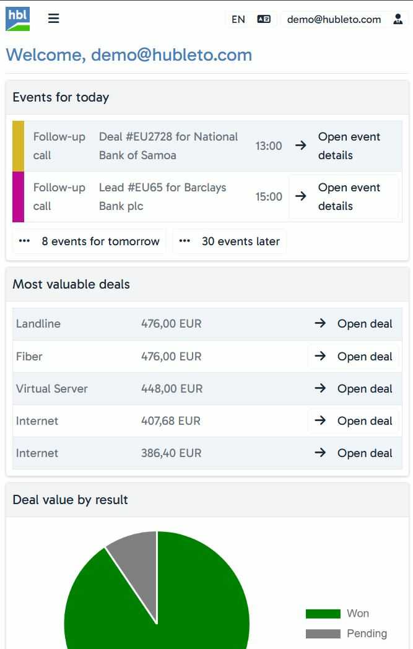
Task: Open the hamburger navigation menu
Action: pyautogui.click(x=54, y=19)
